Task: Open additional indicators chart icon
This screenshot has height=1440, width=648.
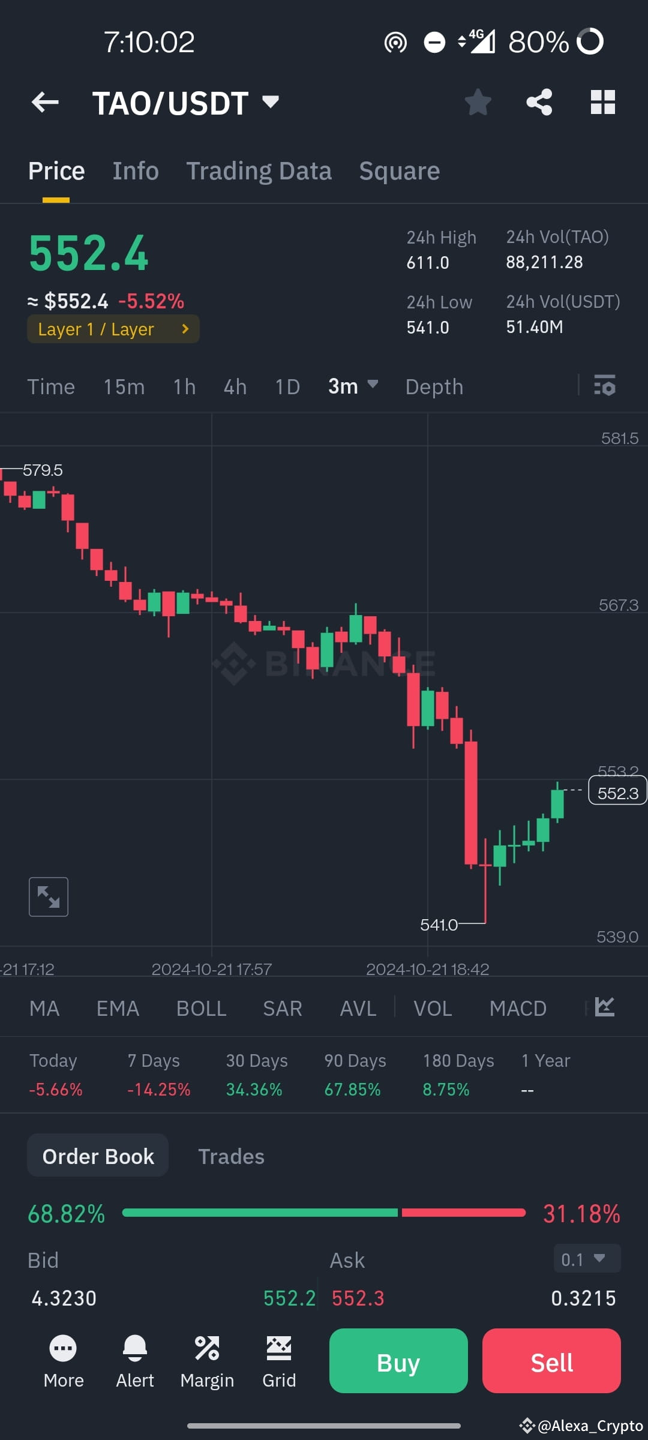Action: [605, 1007]
